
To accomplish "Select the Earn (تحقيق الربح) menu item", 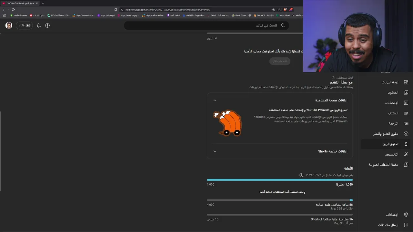I will 385,144.
